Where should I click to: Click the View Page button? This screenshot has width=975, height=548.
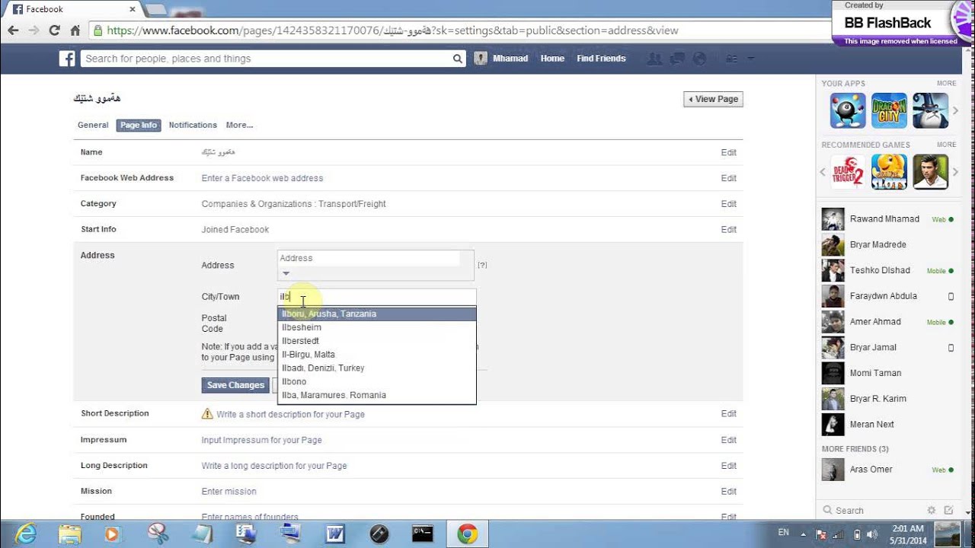pyautogui.click(x=713, y=99)
